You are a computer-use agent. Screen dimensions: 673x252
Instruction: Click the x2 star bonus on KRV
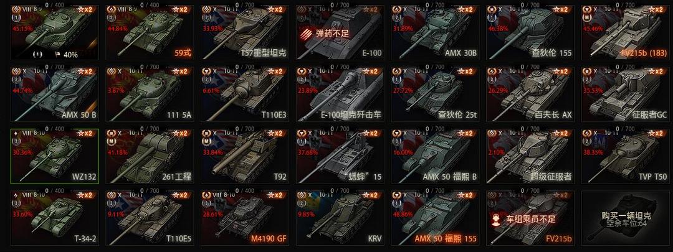(x=370, y=195)
